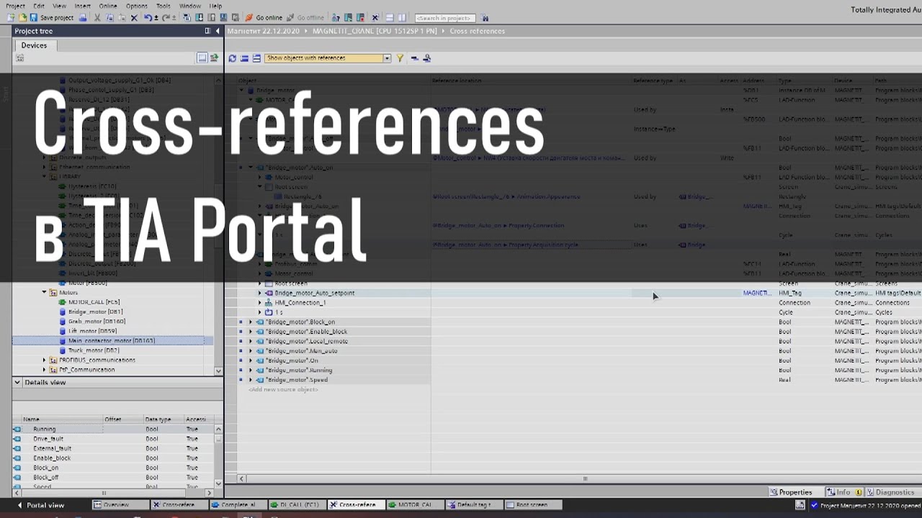
Task: Click the collapse all rows icon
Action: 244,58
